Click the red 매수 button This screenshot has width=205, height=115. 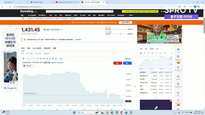click(118, 63)
